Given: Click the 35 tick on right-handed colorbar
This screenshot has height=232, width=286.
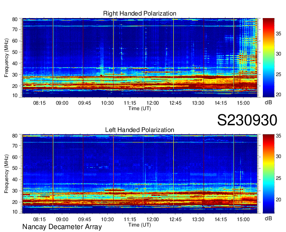Looking at the screenshot, I should (x=278, y=34).
